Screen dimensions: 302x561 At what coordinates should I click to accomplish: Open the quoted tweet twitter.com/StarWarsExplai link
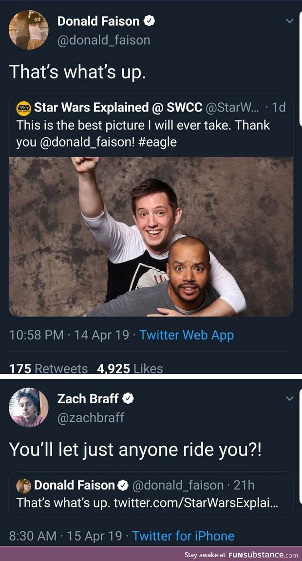[x=196, y=503]
